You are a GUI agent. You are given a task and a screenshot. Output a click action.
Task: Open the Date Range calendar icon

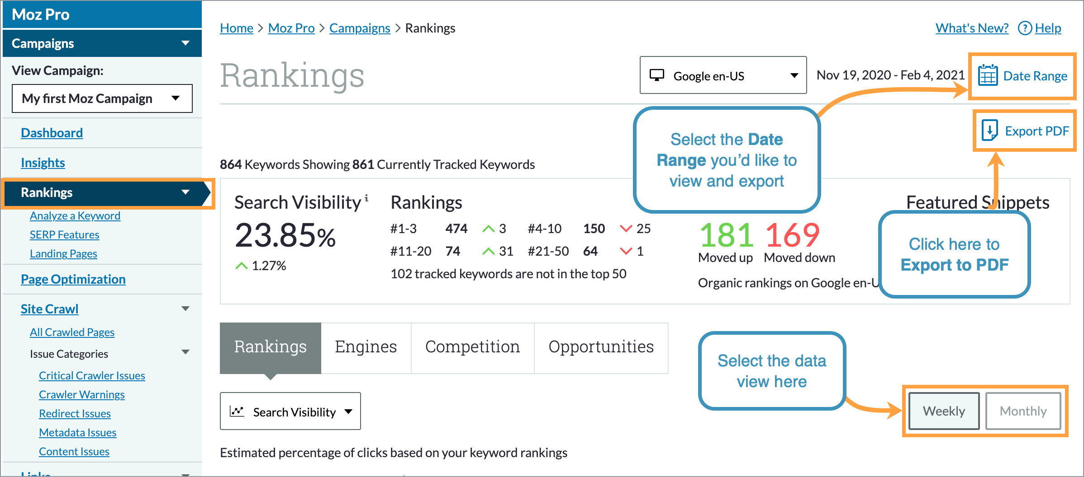(x=989, y=76)
